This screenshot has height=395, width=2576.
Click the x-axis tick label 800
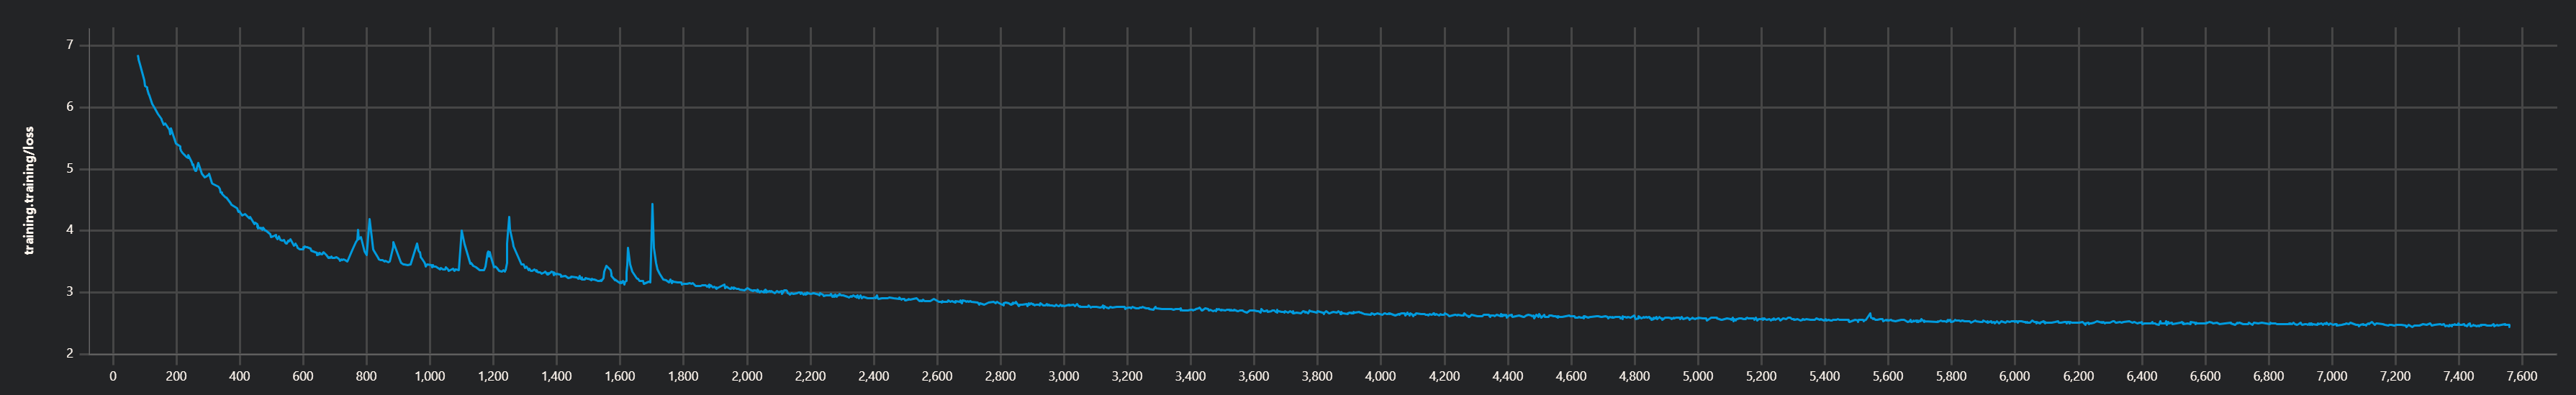pyautogui.click(x=367, y=377)
